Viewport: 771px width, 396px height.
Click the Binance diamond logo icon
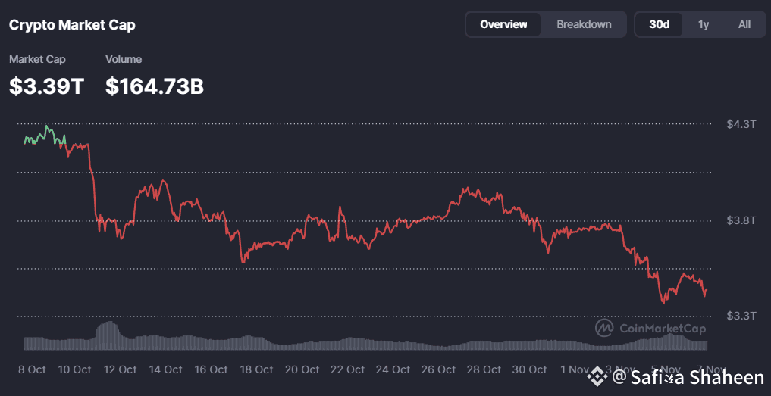[x=598, y=377]
